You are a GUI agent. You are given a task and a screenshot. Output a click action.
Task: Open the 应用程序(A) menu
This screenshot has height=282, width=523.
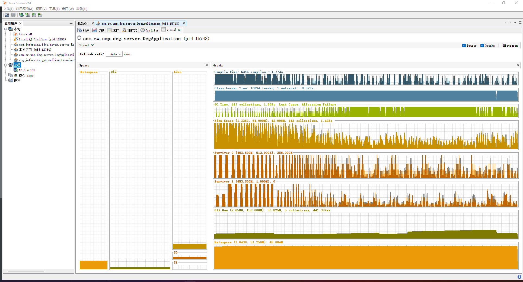(x=25, y=9)
